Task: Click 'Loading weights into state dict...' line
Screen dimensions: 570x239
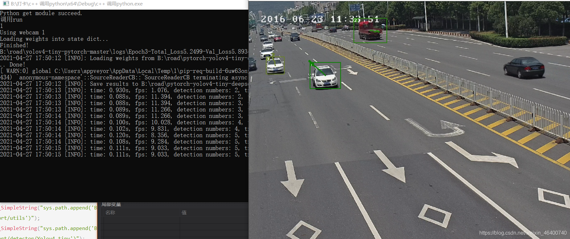Action: (x=54, y=39)
